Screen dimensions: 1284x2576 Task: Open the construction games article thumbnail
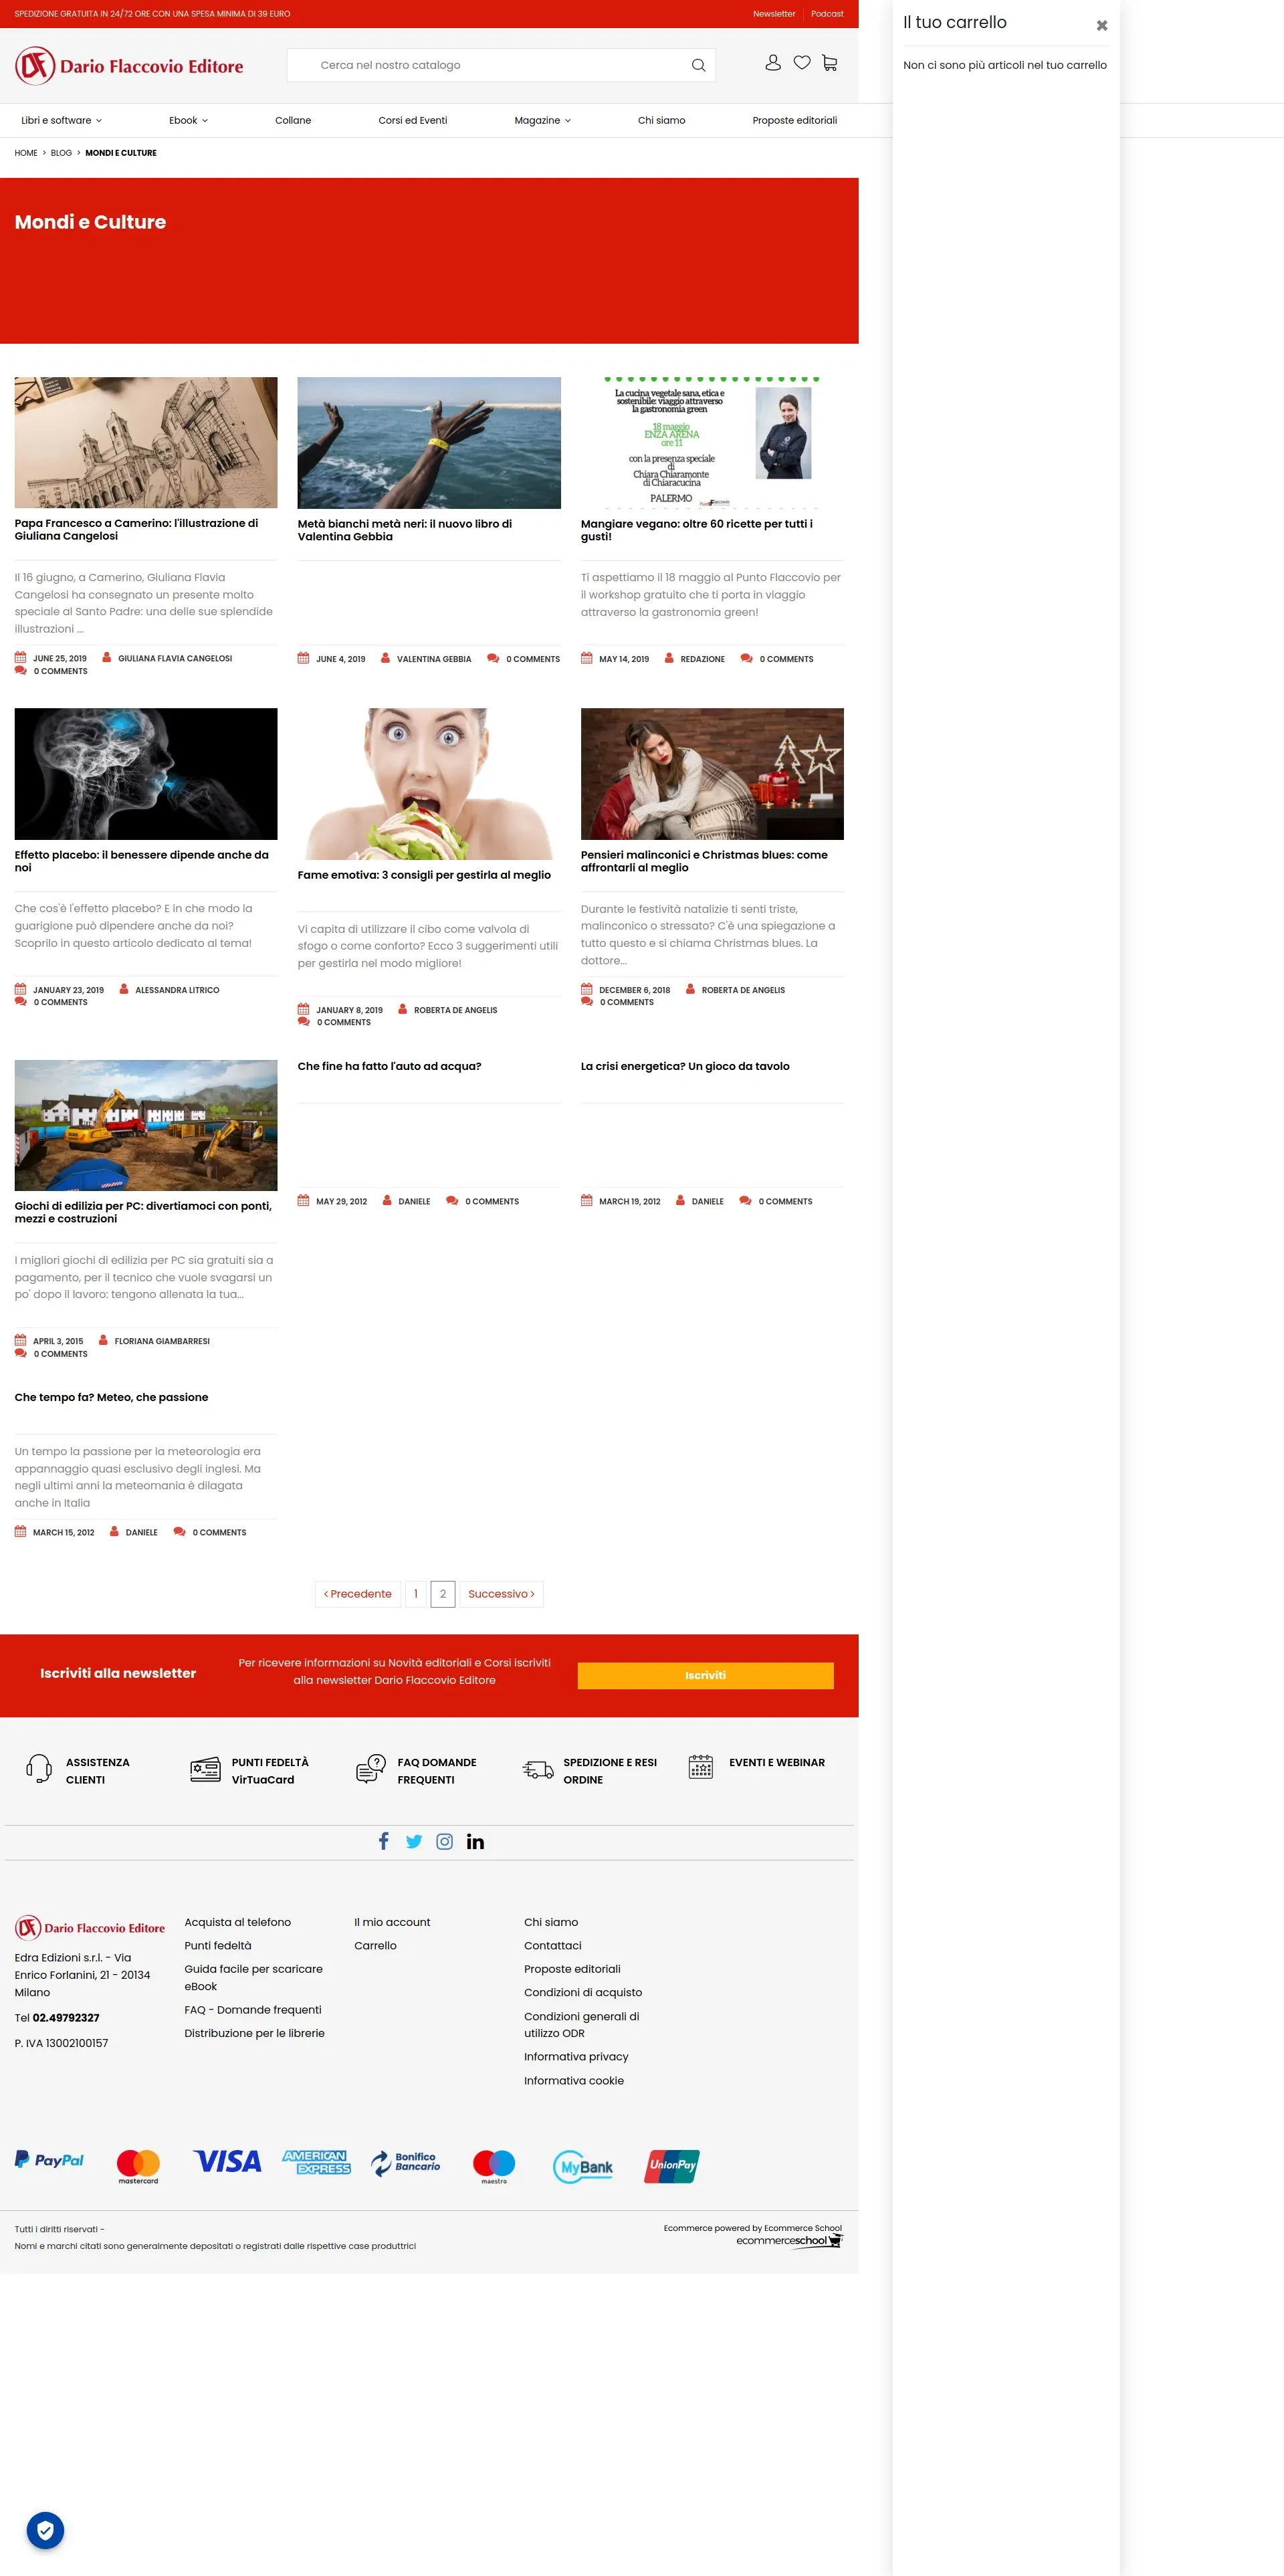coord(146,1125)
